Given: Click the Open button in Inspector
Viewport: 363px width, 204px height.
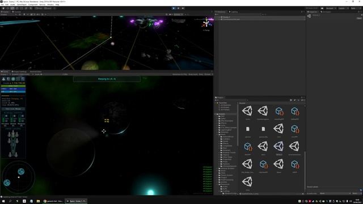Looking at the screenshot, I should click(x=359, y=18).
